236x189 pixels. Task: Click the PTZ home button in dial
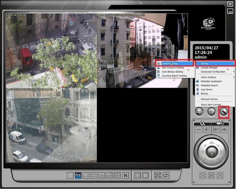coord(211,151)
